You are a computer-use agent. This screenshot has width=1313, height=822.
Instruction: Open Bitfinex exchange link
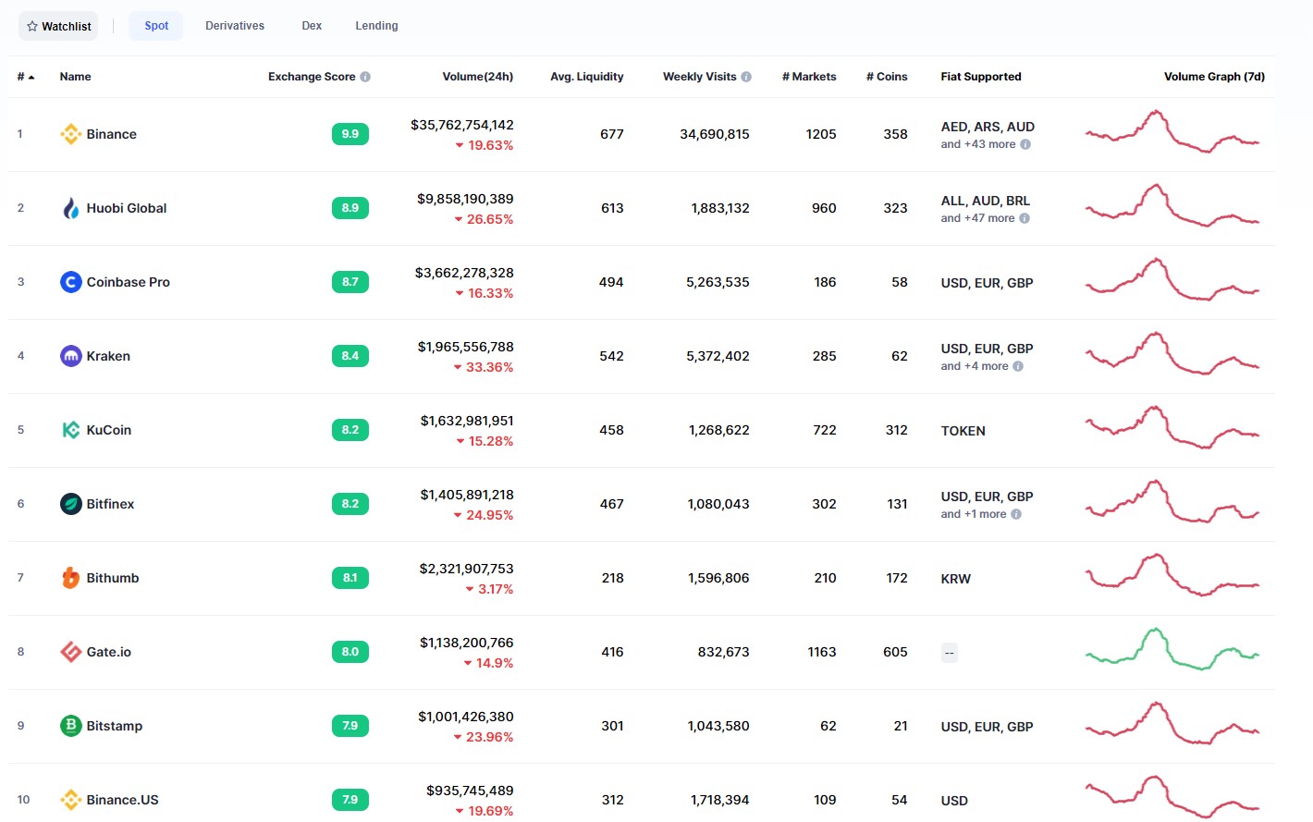coord(110,504)
